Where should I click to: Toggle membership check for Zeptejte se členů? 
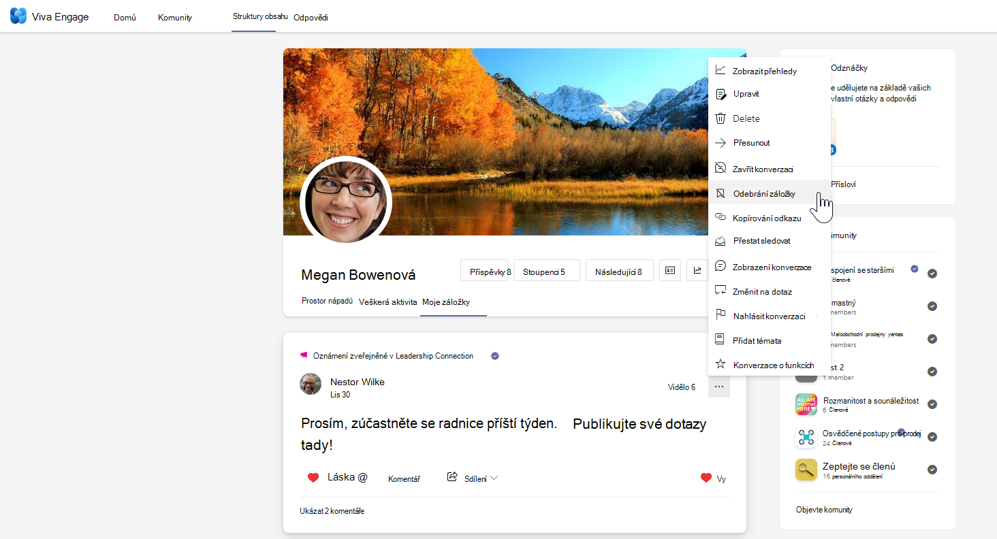coord(932,470)
